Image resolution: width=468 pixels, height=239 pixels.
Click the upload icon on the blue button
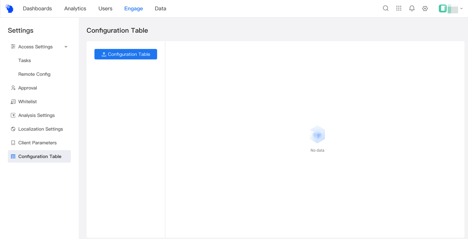click(x=104, y=54)
